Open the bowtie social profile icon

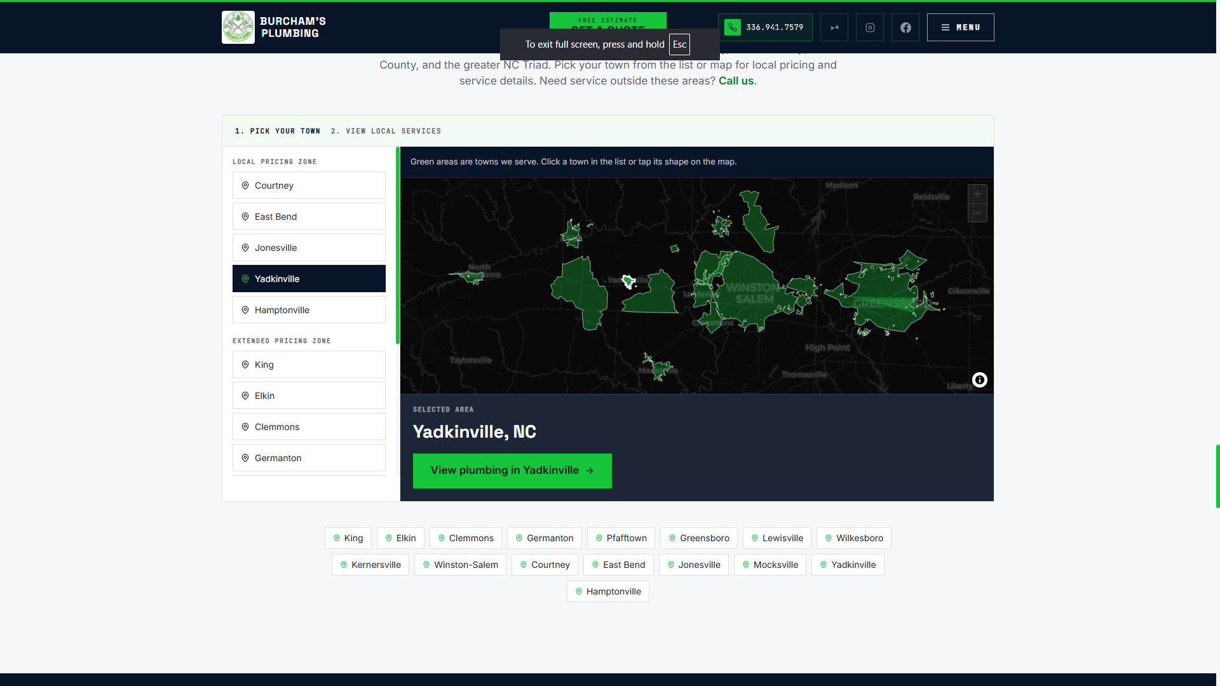[x=834, y=27]
